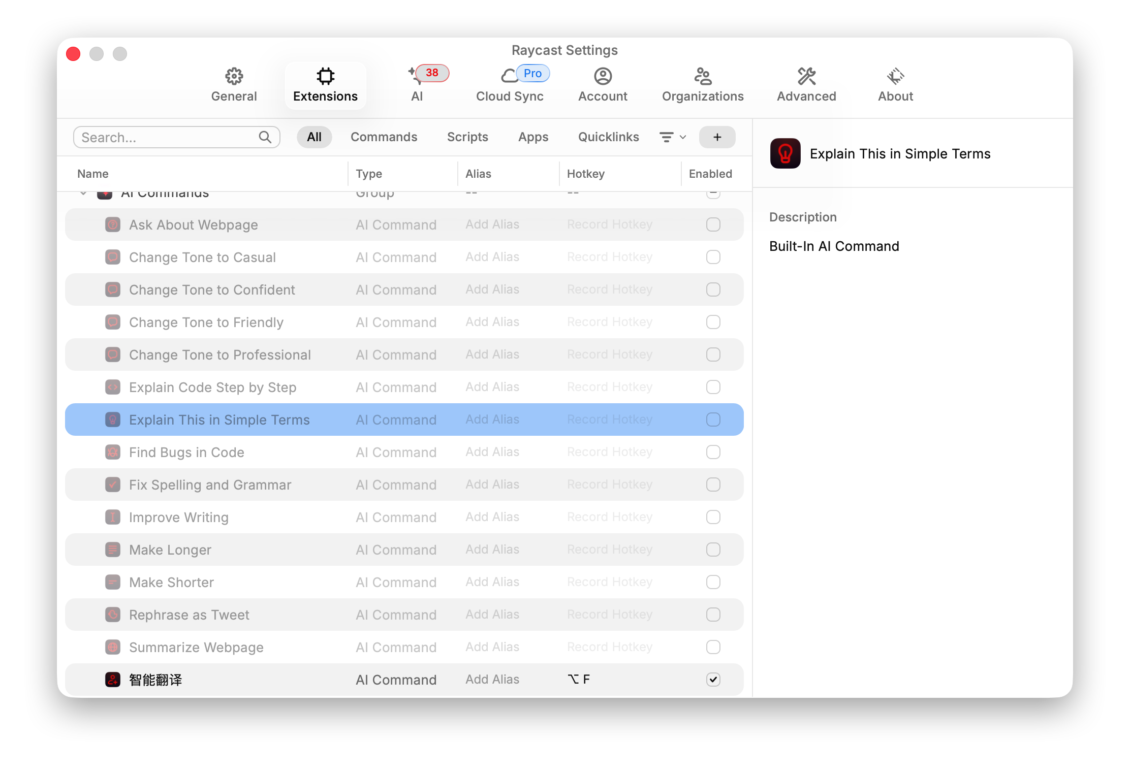Select the Rephrase as Tweet row name
Screen dimensions: 1130x774
click(189, 615)
